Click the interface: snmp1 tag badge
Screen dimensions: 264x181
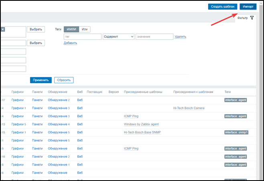(x=236, y=132)
